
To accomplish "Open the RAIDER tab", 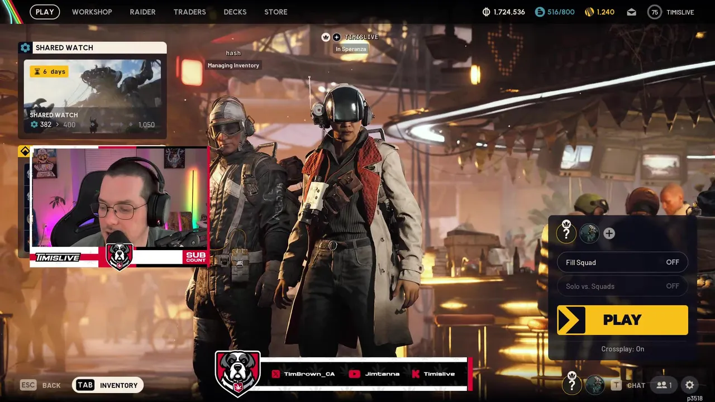I will click(x=142, y=12).
